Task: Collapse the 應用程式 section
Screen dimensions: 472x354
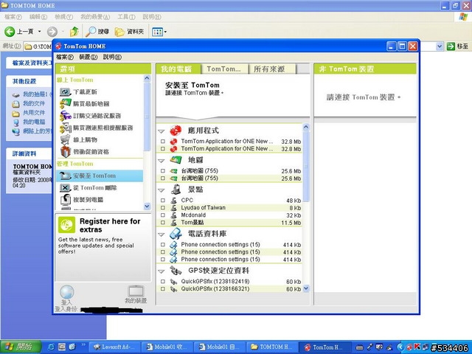Action: [162, 131]
